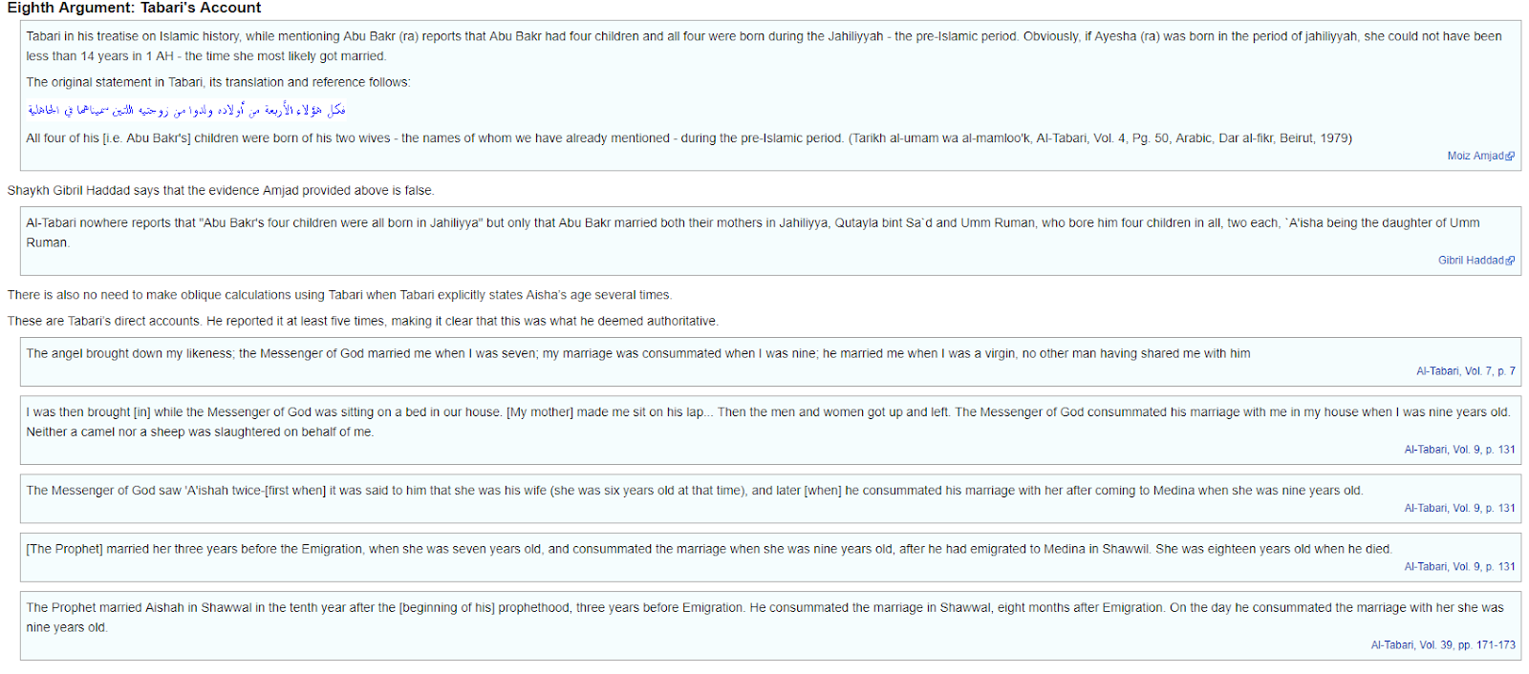Click the external-link icon beside Gibril Haddad
This screenshot has height=674, width=1529.
[x=1510, y=261]
